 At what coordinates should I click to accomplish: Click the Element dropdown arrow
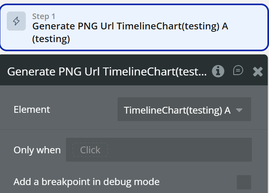pos(239,110)
